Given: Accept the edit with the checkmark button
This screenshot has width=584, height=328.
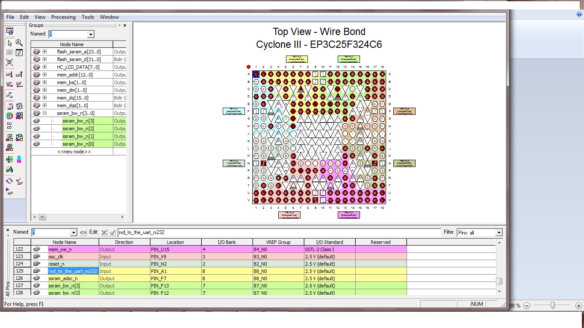Looking at the screenshot, I should 112,232.
